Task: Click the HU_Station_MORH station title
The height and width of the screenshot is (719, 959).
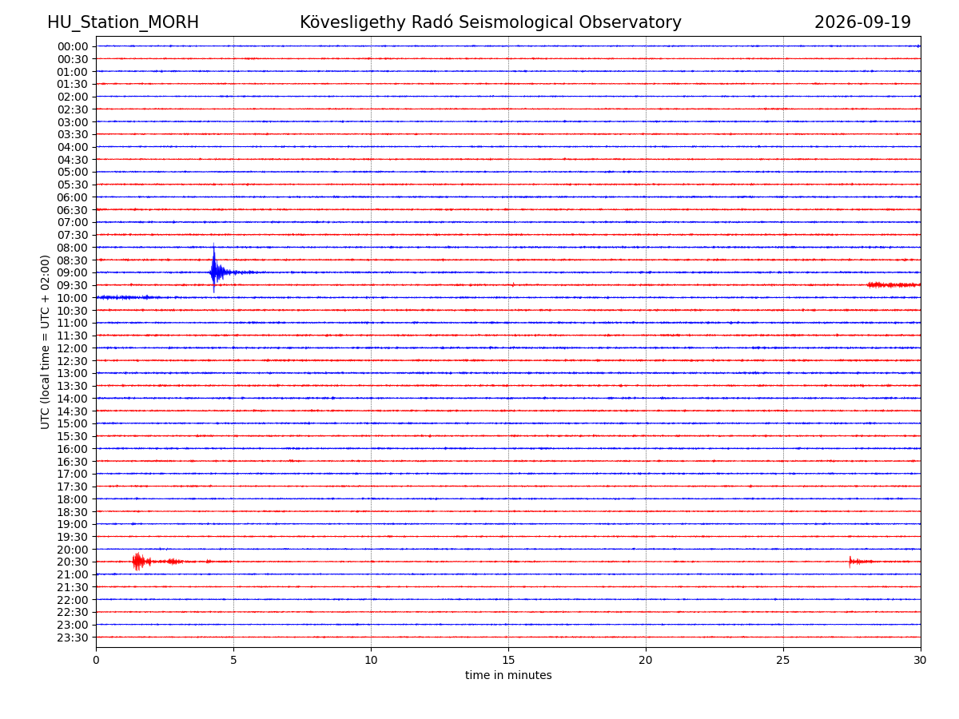Action: [x=123, y=22]
